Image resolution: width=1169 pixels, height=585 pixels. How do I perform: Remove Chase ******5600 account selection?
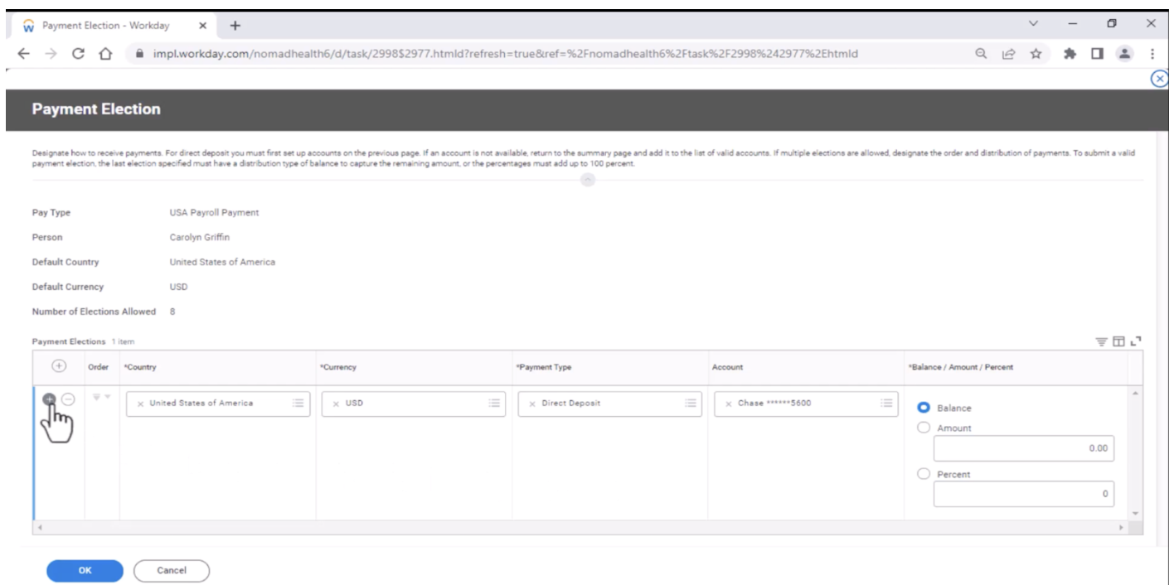(728, 404)
